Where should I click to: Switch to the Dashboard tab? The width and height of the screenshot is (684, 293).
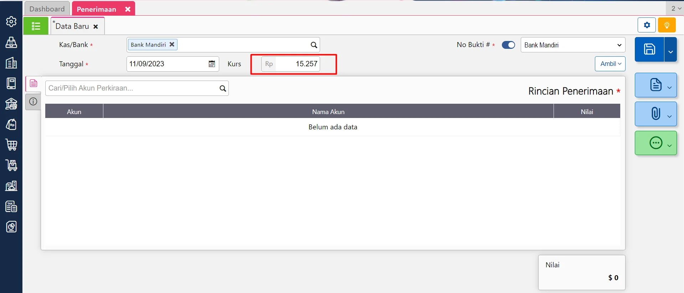click(47, 9)
